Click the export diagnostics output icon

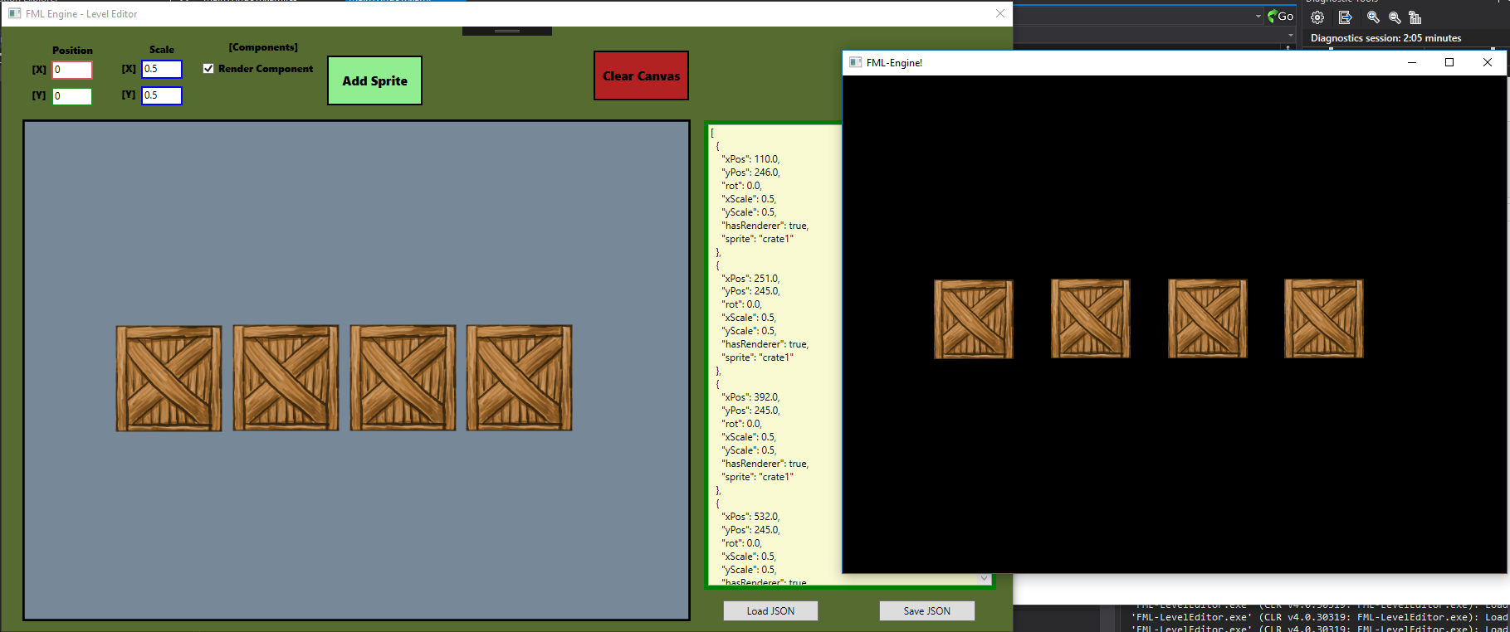coord(1346,17)
